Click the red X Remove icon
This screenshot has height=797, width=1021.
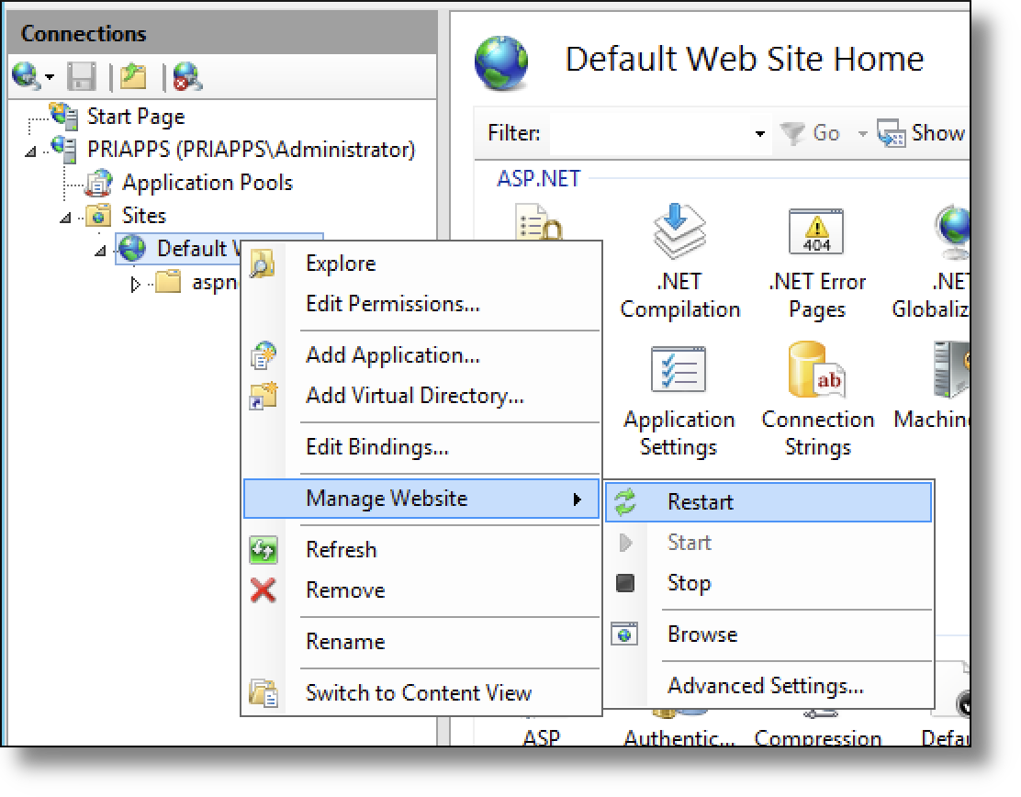click(264, 590)
